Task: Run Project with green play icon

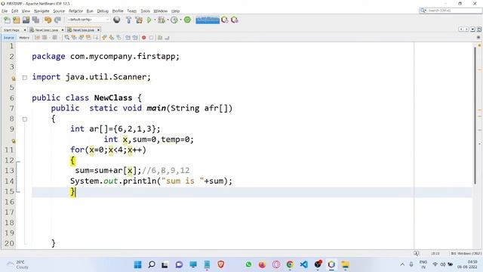Action: coord(149,20)
